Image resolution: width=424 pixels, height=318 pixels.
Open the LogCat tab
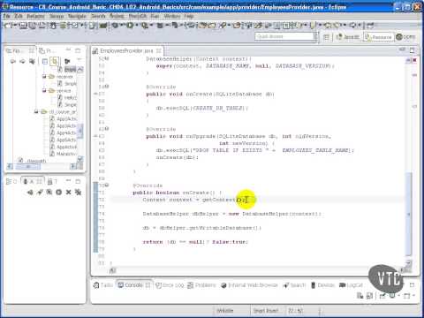[351, 285]
